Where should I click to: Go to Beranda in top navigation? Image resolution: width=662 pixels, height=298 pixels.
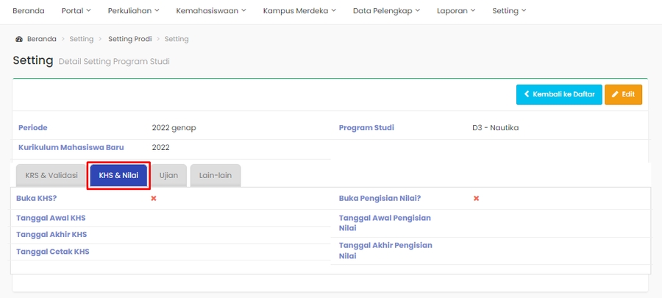(29, 11)
